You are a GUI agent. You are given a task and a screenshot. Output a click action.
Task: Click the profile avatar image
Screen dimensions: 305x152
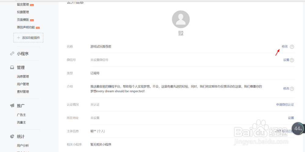tap(181, 19)
